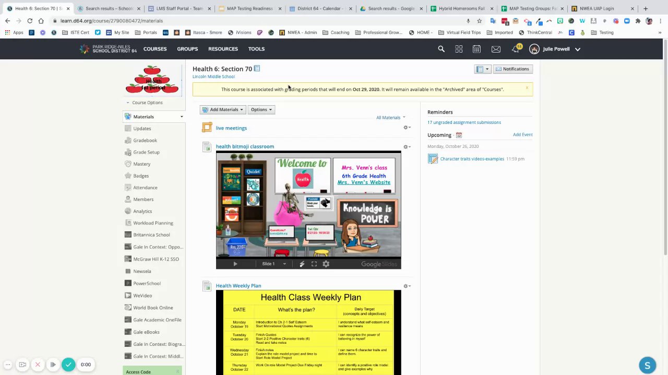Viewport: 668px width, 375px height.
Task: Switch to the District 64 - Calendar tab
Action: coord(319,8)
